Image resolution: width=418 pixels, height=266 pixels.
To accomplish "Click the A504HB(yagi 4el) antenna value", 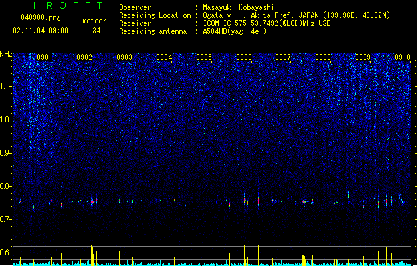I will (x=235, y=31).
